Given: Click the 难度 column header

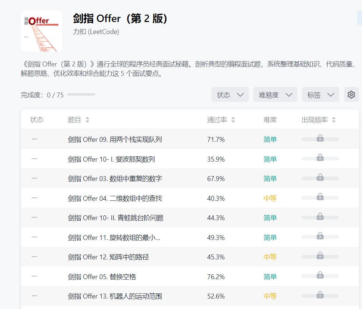Looking at the screenshot, I should pyautogui.click(x=270, y=120).
